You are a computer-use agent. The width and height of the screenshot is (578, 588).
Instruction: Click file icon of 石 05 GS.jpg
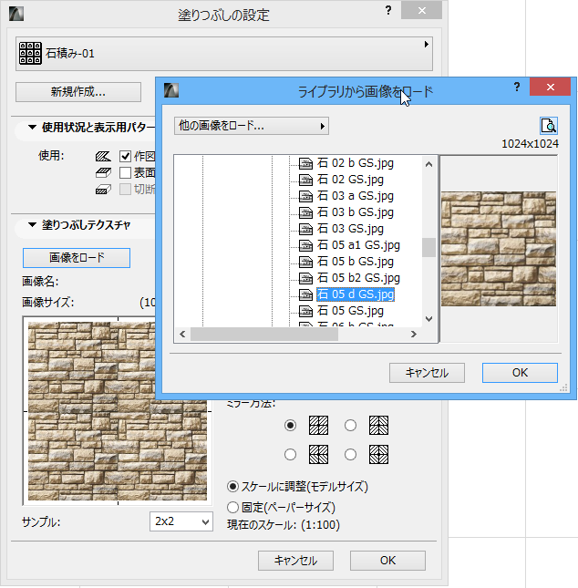point(305,311)
